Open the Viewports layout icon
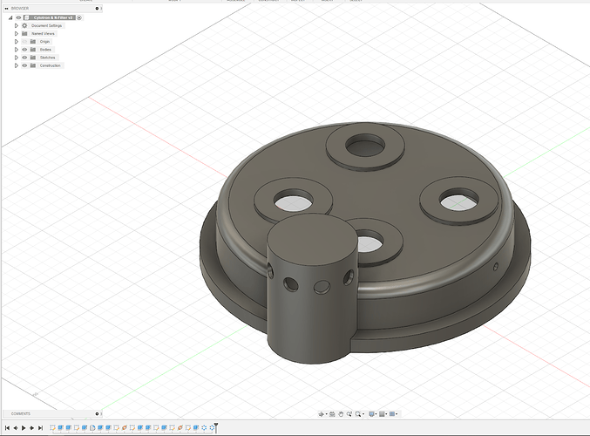Screen dimensions: 590x436 point(392,414)
